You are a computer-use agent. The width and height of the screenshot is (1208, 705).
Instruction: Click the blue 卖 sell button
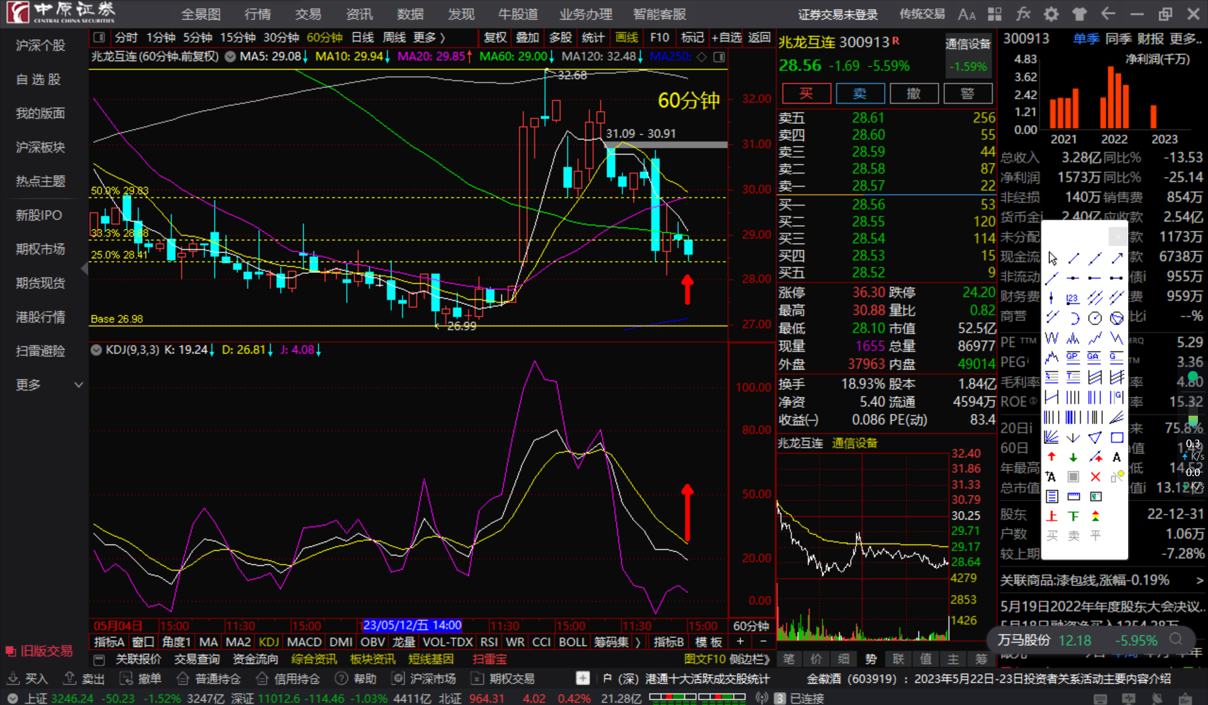coord(860,94)
